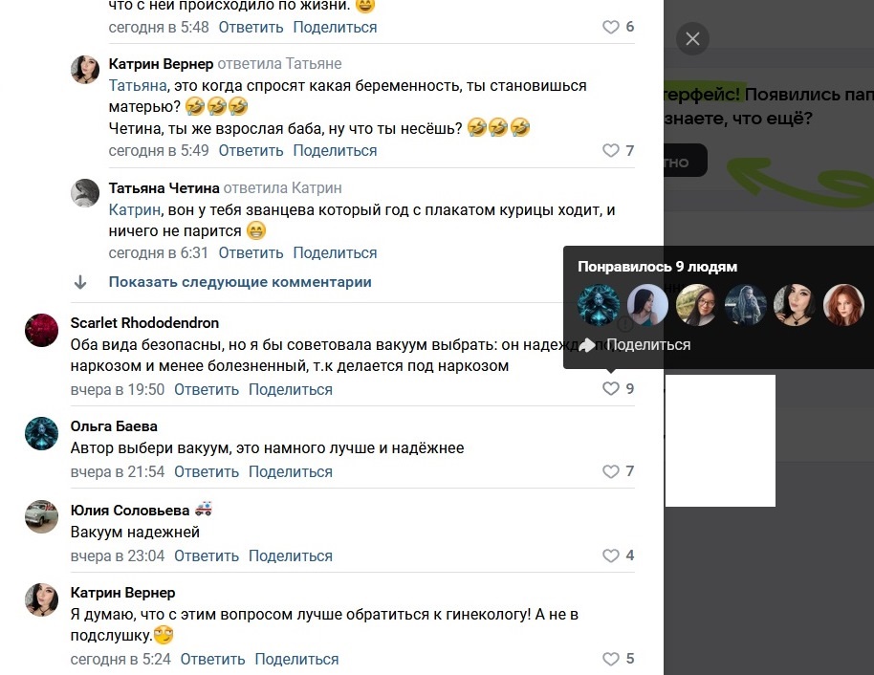Screen dimensions: 874x675
Task: Like Scarlet Rhododendron's comment with heart icon
Action: pyautogui.click(x=611, y=388)
